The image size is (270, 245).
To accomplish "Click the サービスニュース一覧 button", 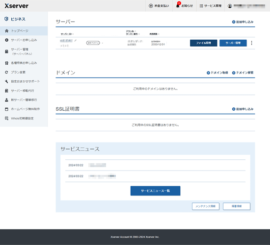I will coord(155,191).
